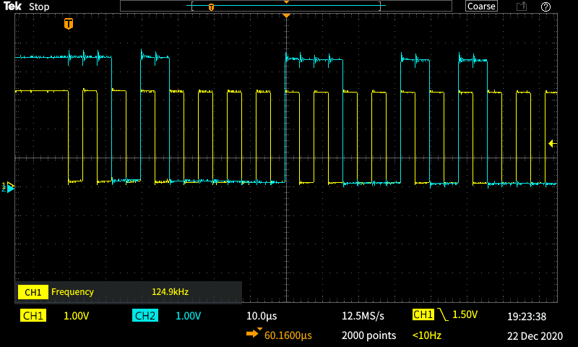Click the Stop acquisition status

pos(39,7)
